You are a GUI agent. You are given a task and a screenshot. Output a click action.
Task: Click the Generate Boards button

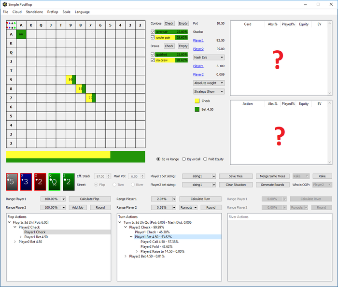(272, 185)
